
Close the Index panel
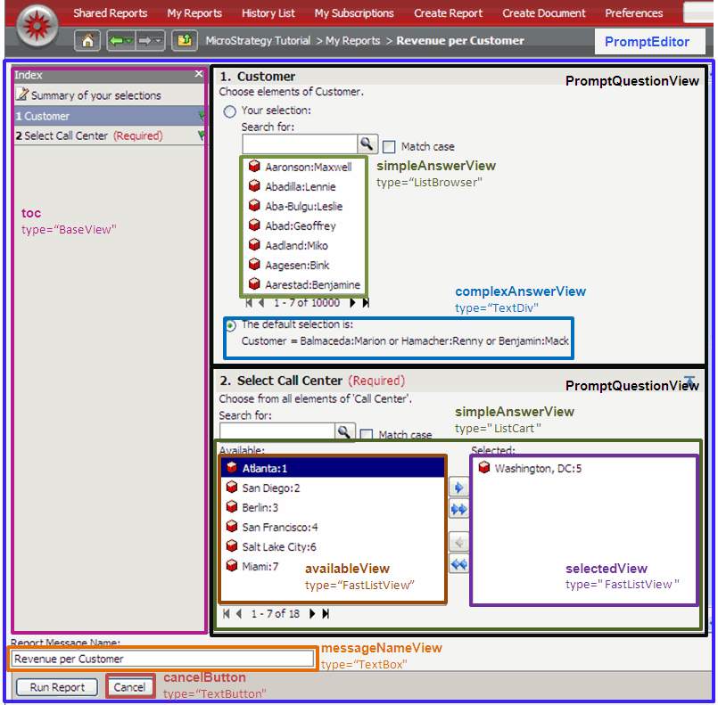coord(198,76)
